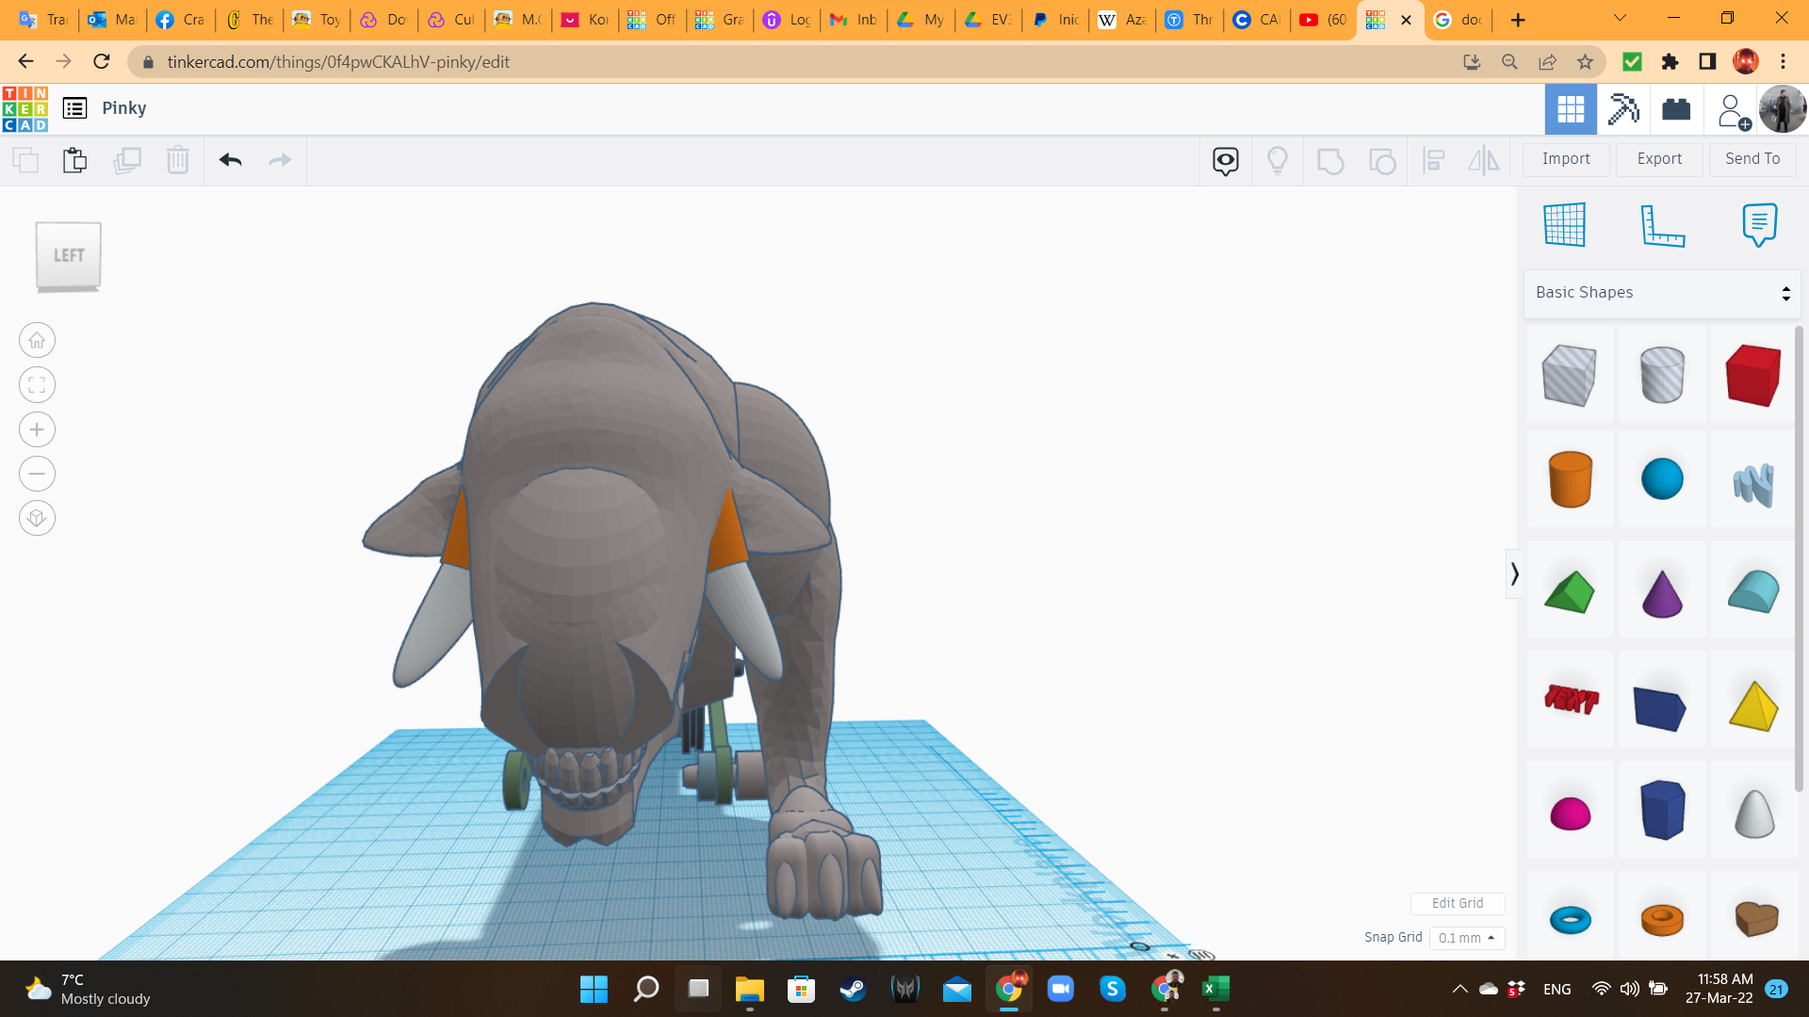Switch to the Google search tab

(x=1459, y=20)
